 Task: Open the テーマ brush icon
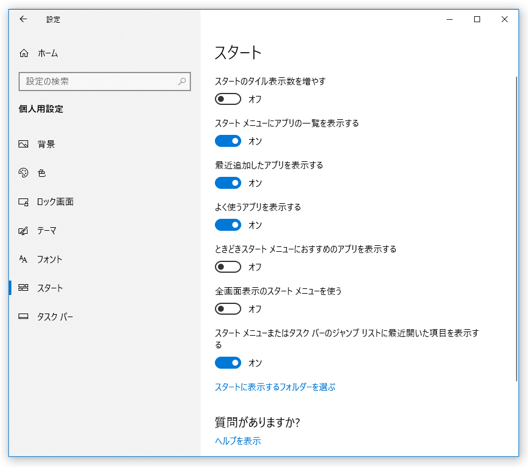tap(23, 231)
